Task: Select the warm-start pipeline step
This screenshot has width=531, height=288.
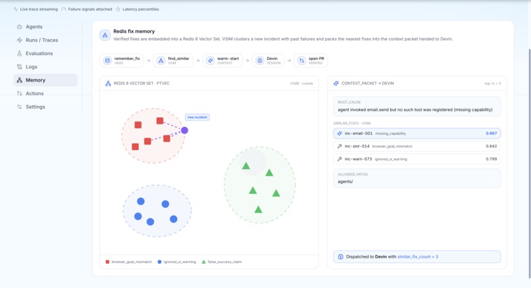Action: point(223,60)
